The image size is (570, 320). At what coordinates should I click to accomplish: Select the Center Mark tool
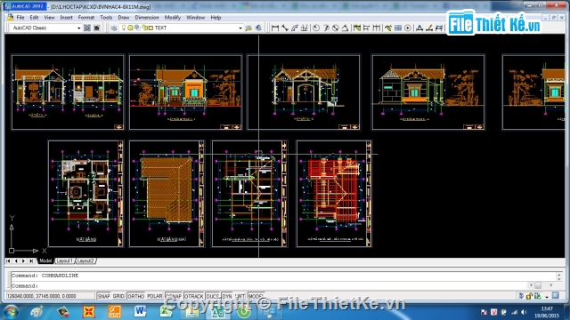pyautogui.click(x=408, y=28)
